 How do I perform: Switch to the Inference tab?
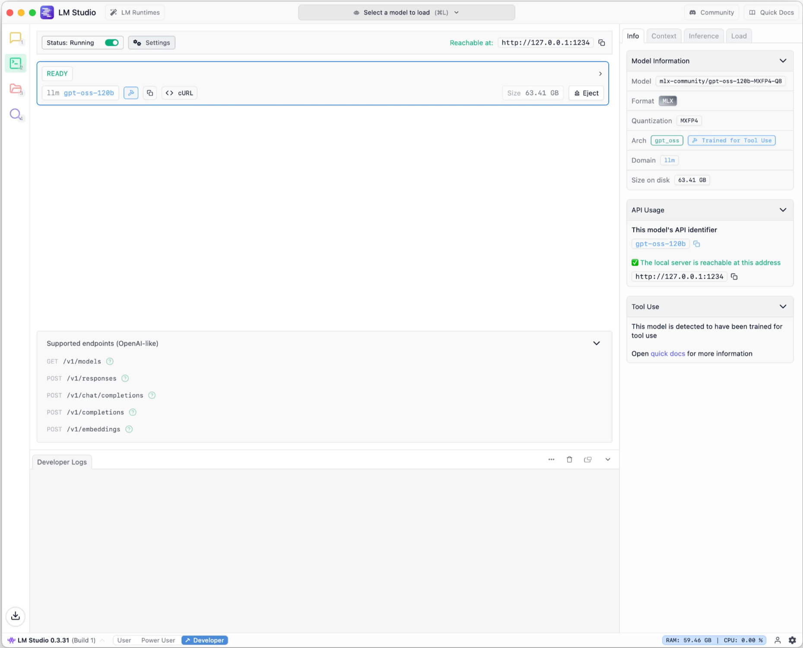(703, 36)
